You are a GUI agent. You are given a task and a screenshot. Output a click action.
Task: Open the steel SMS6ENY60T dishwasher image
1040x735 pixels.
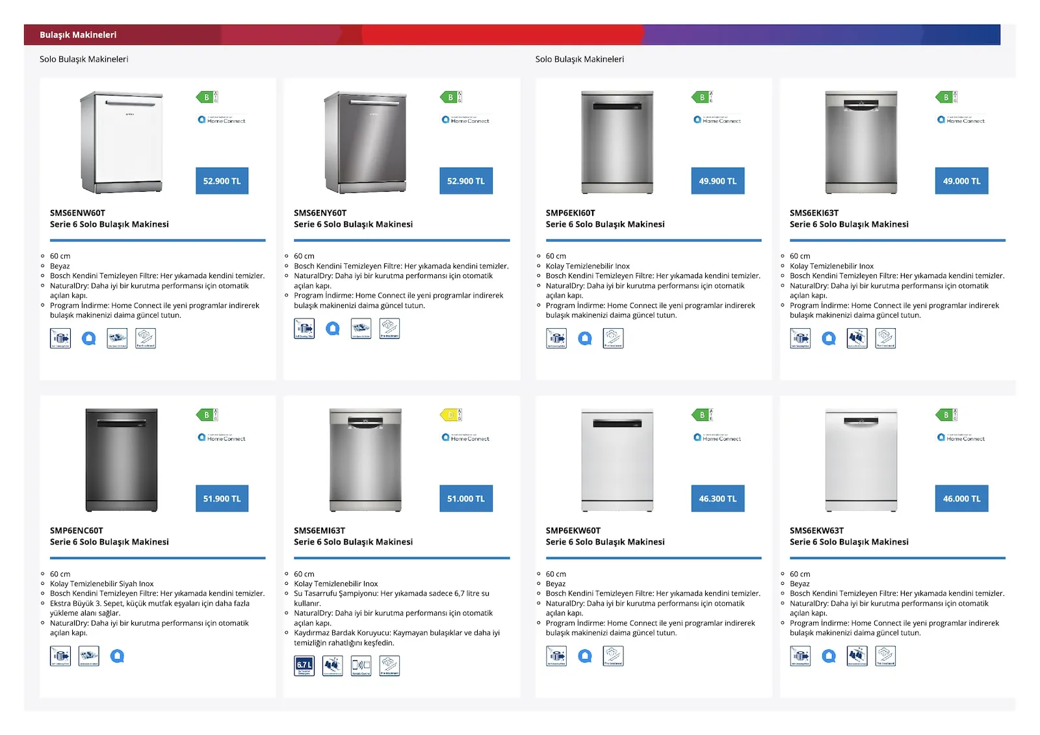point(365,142)
